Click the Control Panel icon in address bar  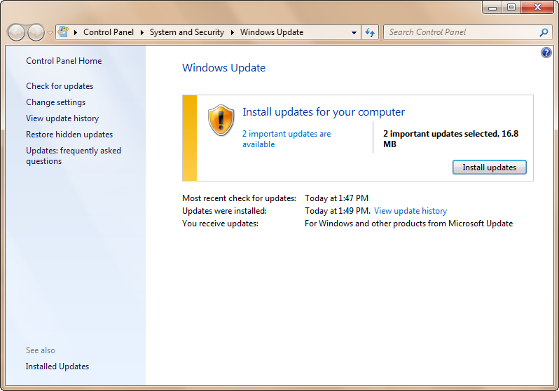tap(64, 32)
